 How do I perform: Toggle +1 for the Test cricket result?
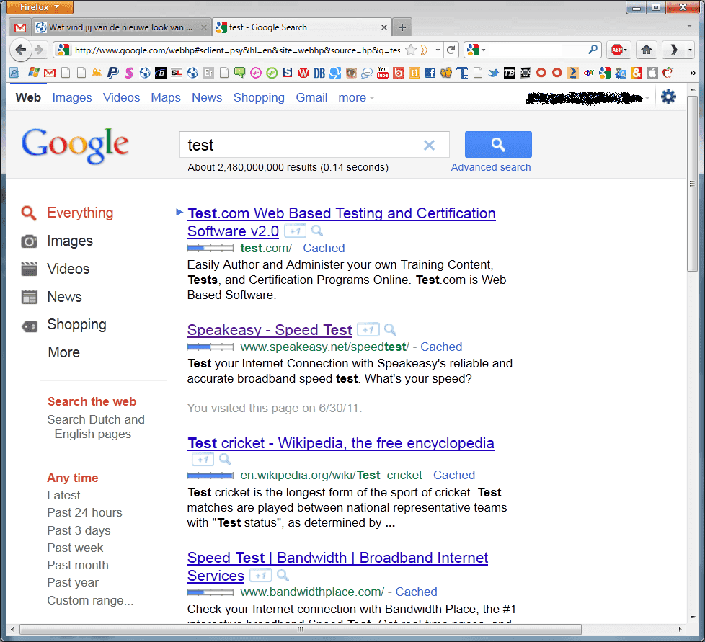pos(203,460)
